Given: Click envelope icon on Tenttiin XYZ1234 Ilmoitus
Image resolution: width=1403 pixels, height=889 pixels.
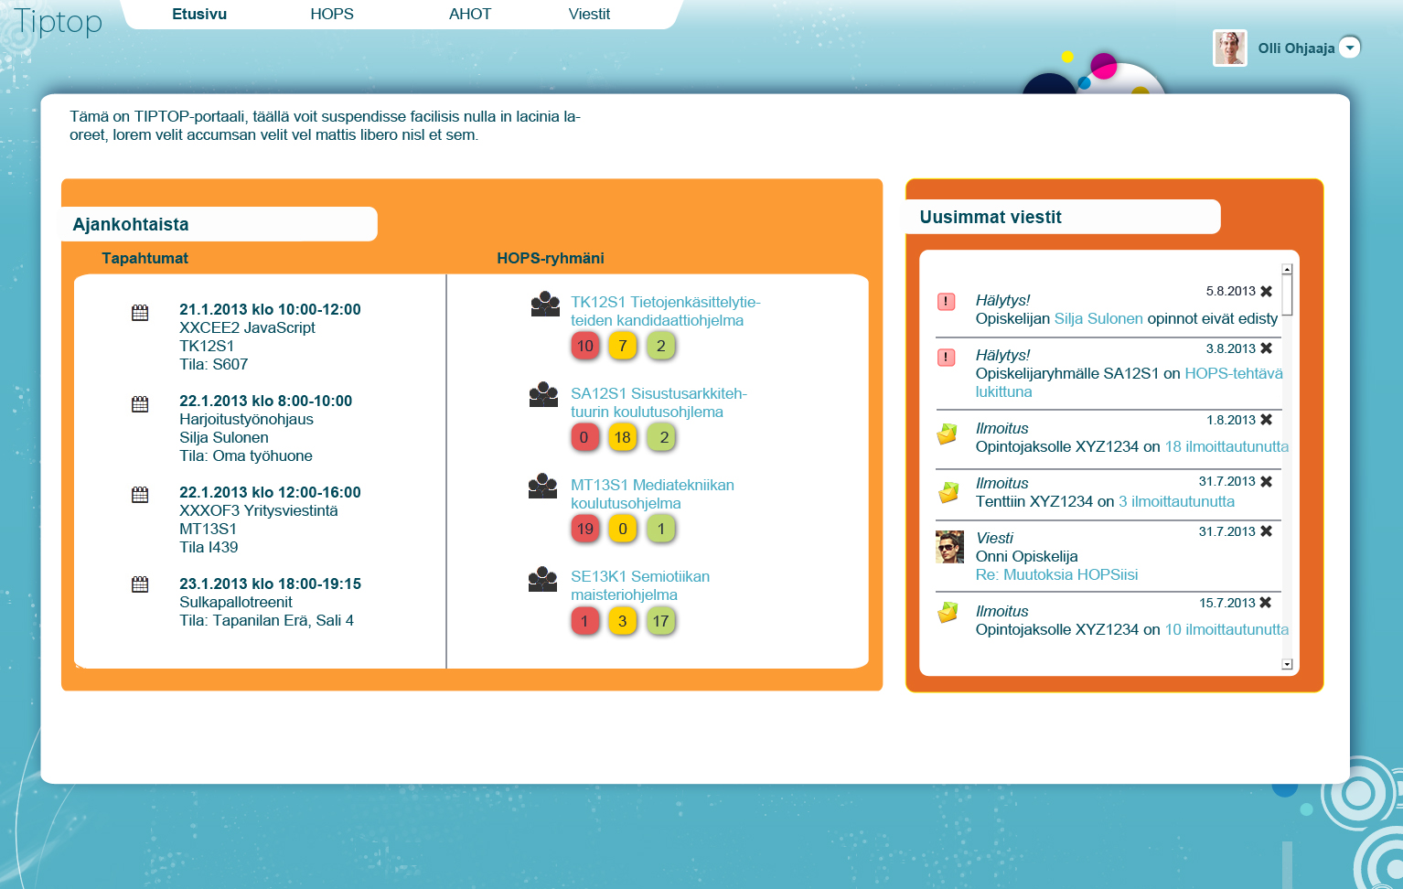Looking at the screenshot, I should pos(948,492).
